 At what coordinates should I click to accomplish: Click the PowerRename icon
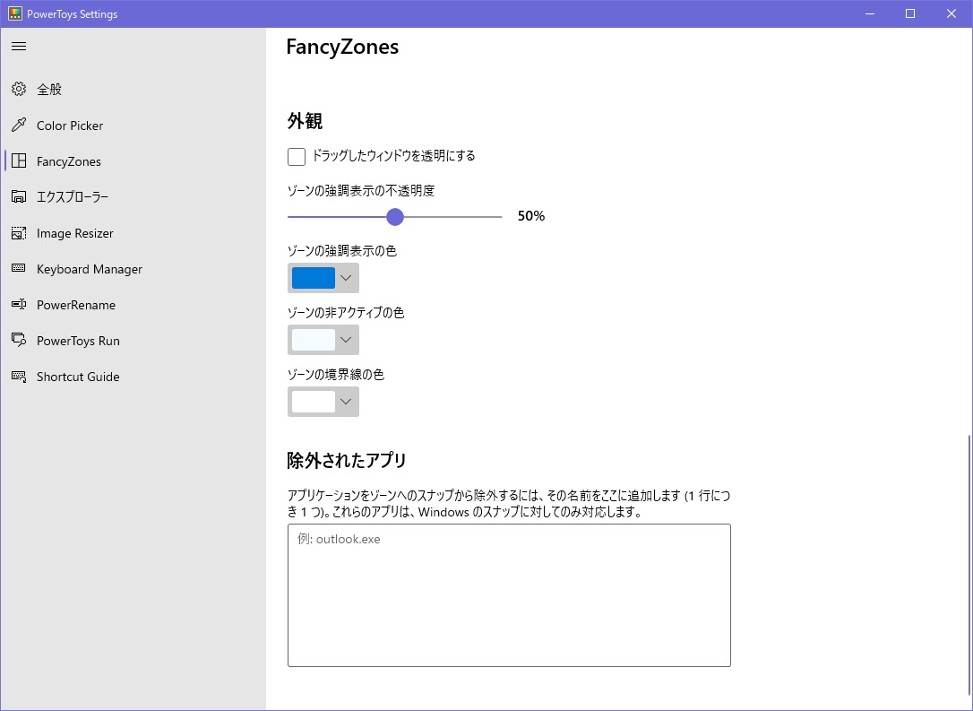[19, 304]
